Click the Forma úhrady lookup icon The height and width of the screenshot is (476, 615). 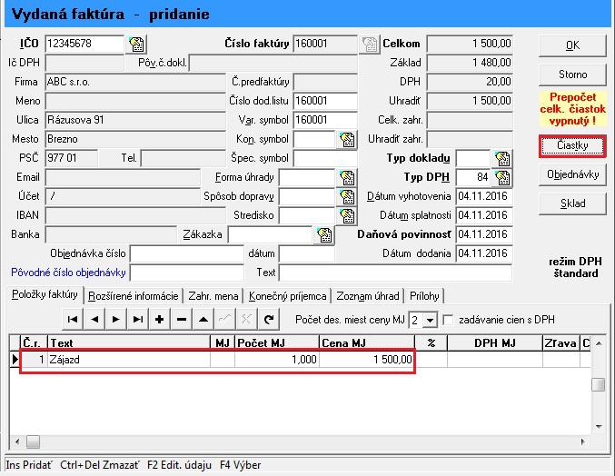point(346,177)
